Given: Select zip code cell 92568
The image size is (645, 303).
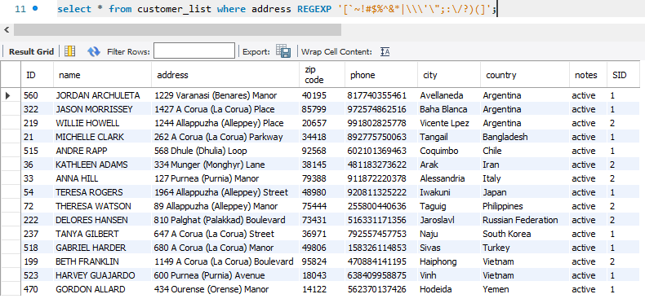Looking at the screenshot, I should [322, 151].
